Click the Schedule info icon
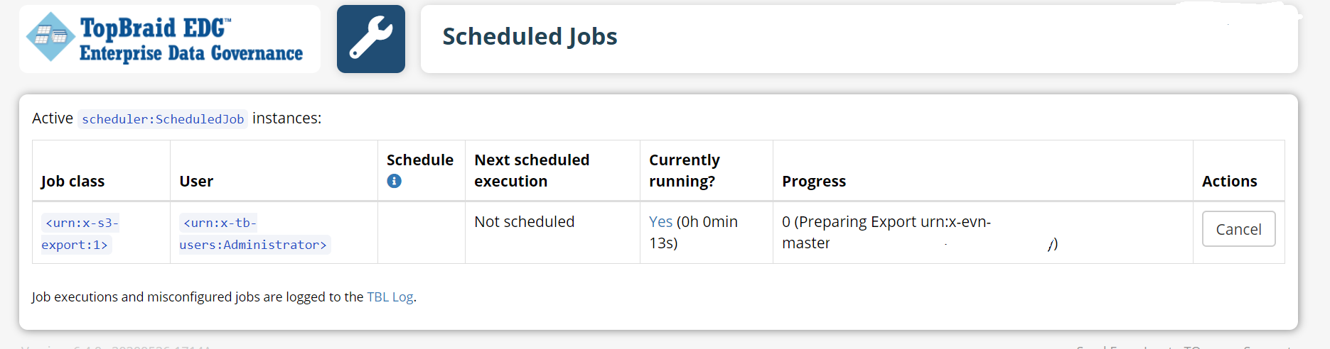 (394, 181)
